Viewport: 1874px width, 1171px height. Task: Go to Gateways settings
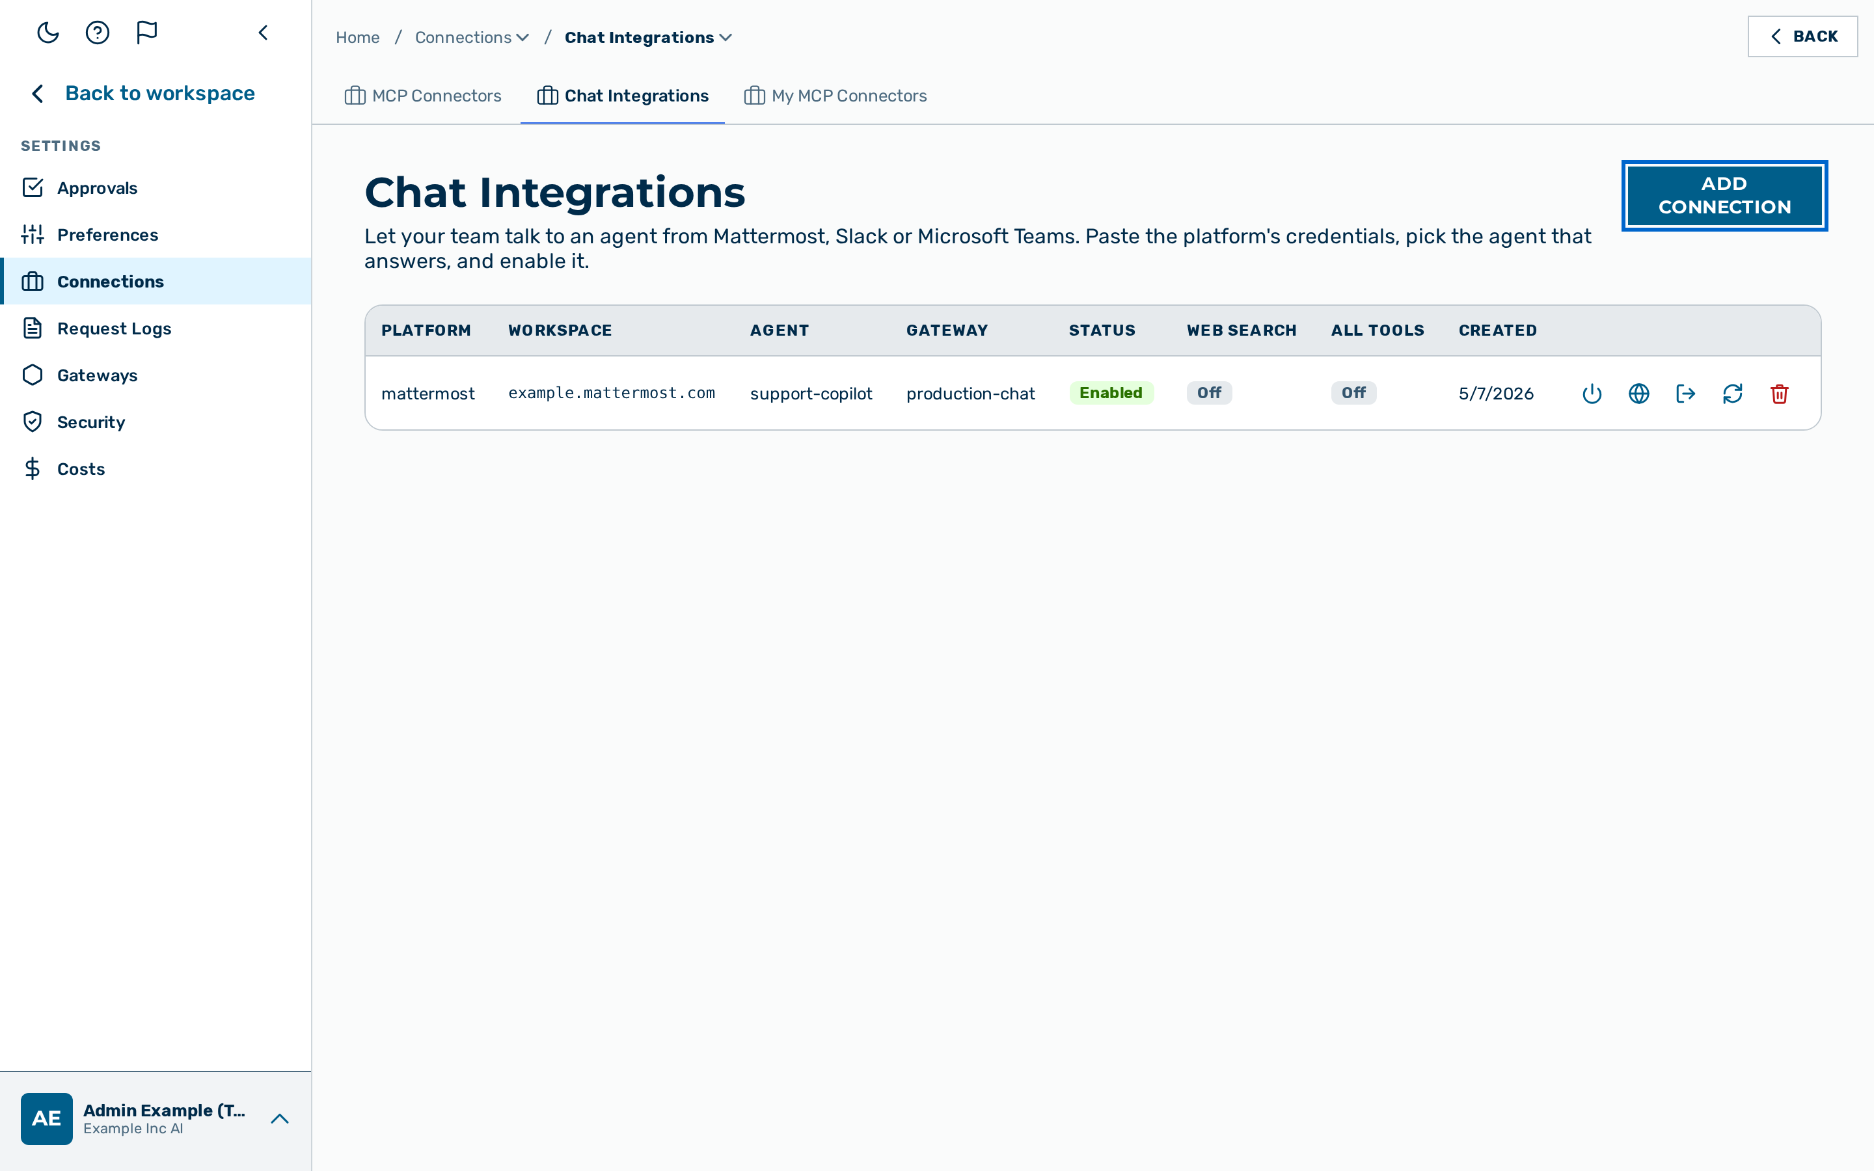pos(156,375)
